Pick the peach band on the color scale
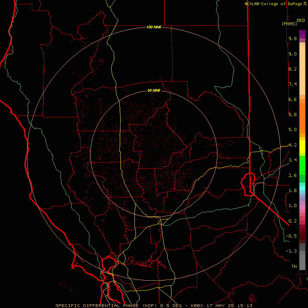The image size is (308, 308). pyautogui.click(x=302, y=70)
